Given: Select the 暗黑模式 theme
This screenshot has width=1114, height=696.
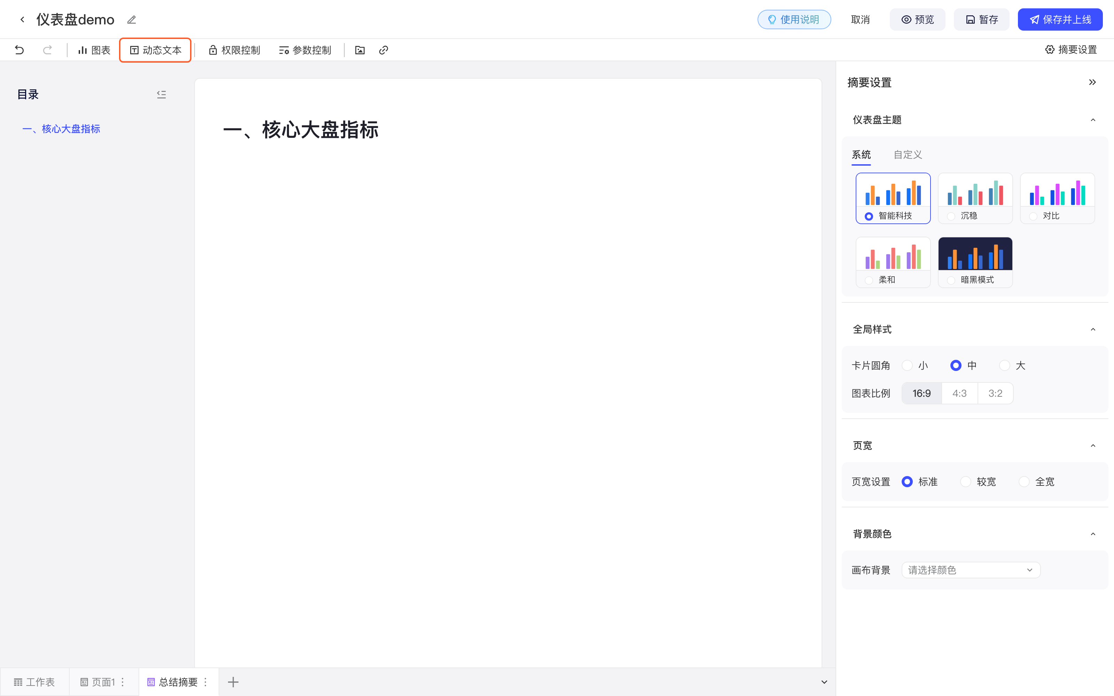Looking at the screenshot, I should (x=975, y=262).
